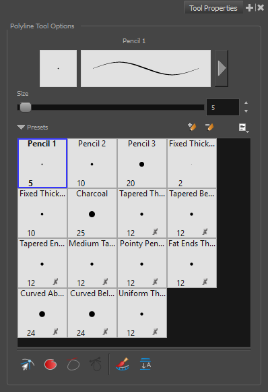Close the Tool Properties view

(261, 7)
